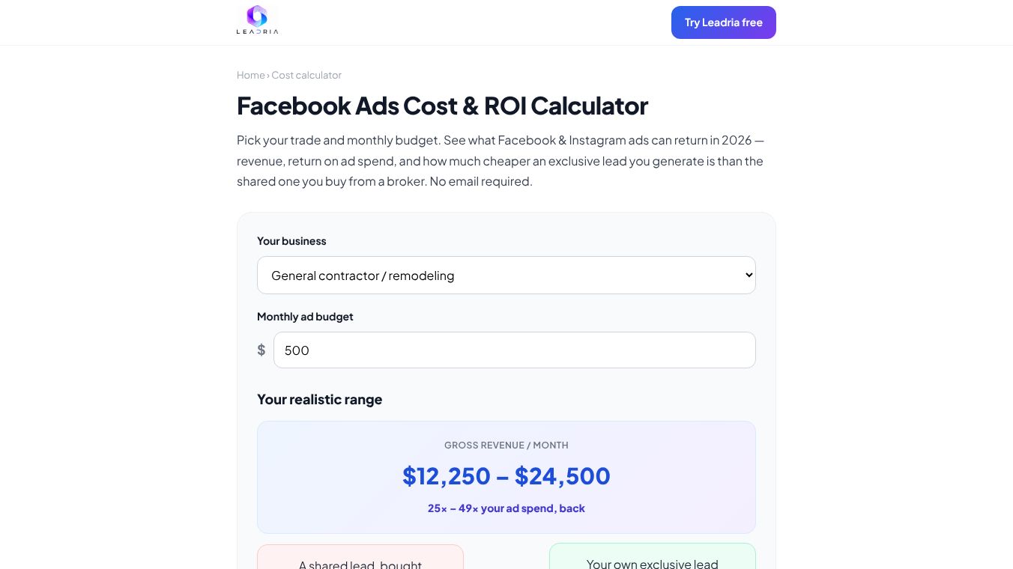Click the Your business label

pos(291,241)
